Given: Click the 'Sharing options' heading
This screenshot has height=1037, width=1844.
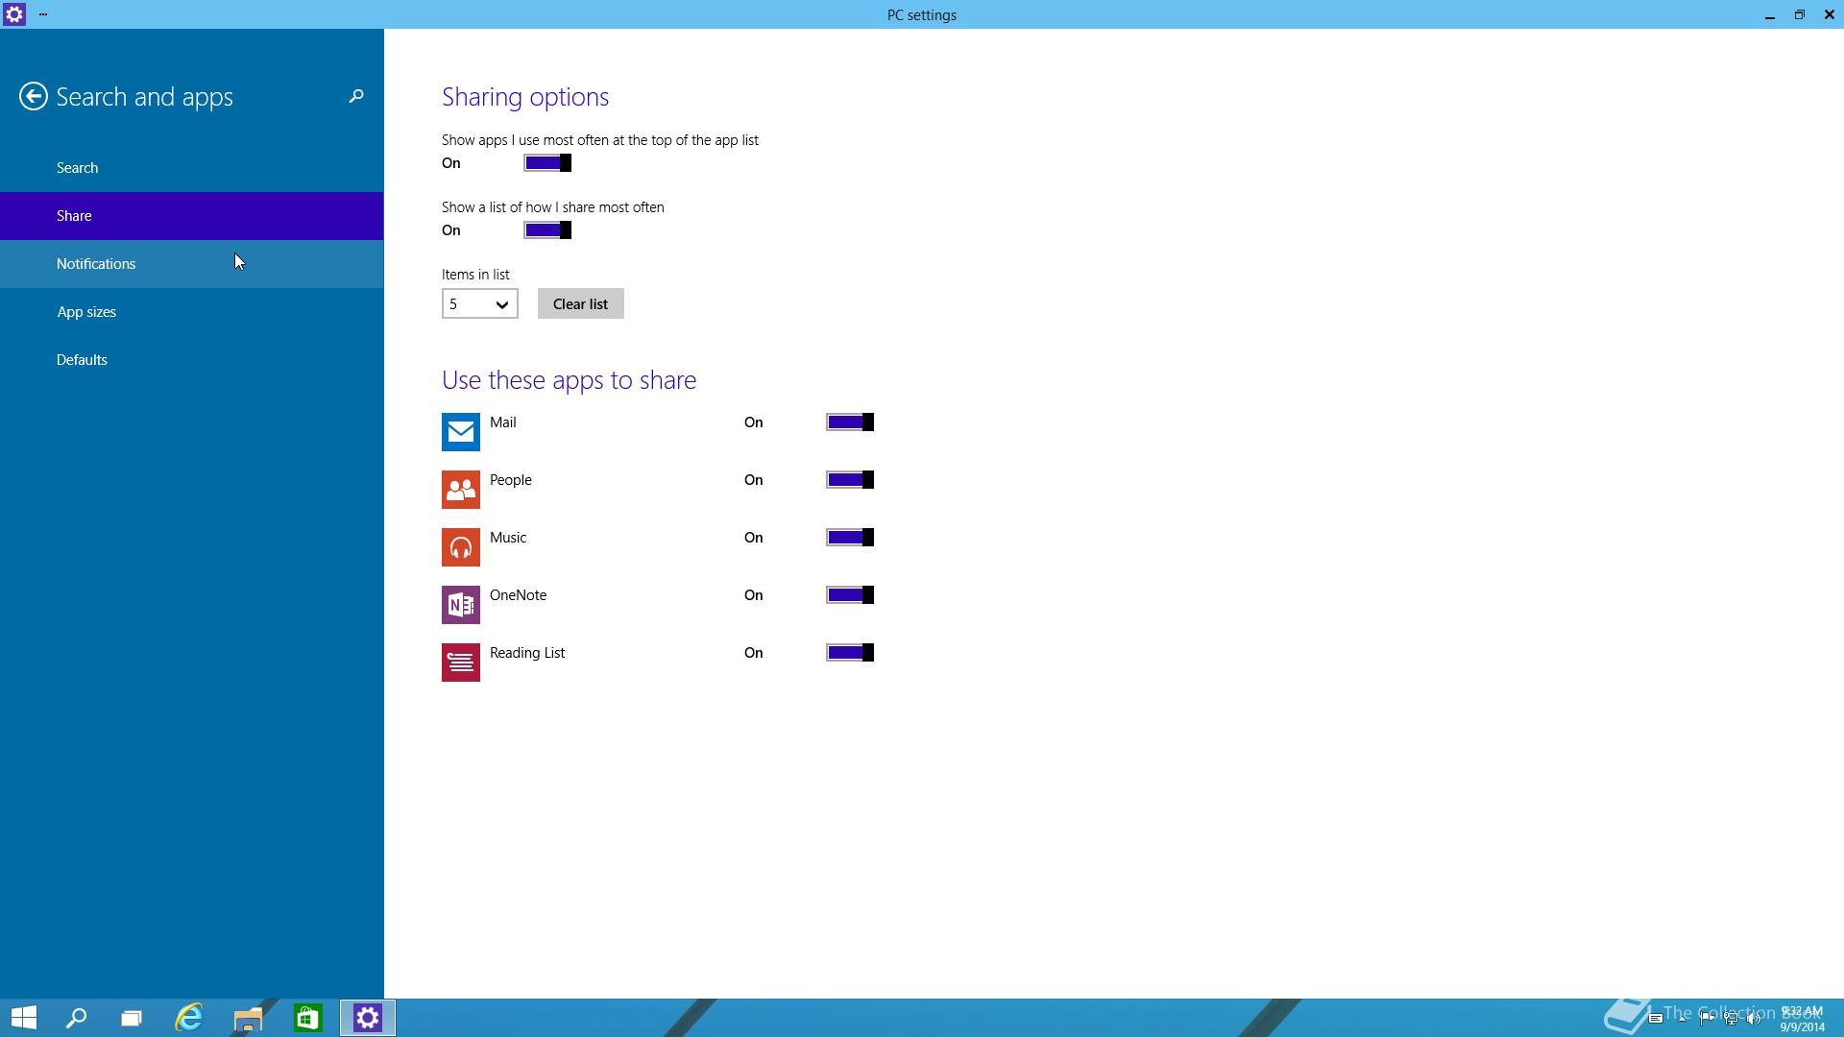Looking at the screenshot, I should 525,97.
